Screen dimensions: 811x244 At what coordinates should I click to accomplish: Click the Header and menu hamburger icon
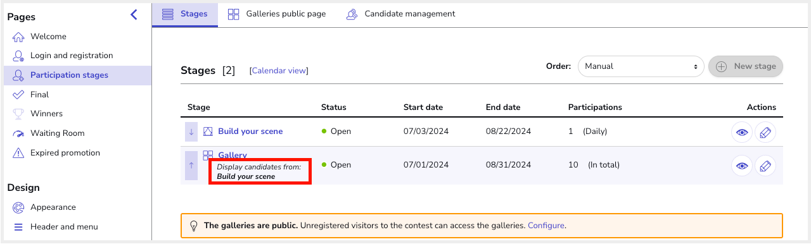(x=18, y=227)
